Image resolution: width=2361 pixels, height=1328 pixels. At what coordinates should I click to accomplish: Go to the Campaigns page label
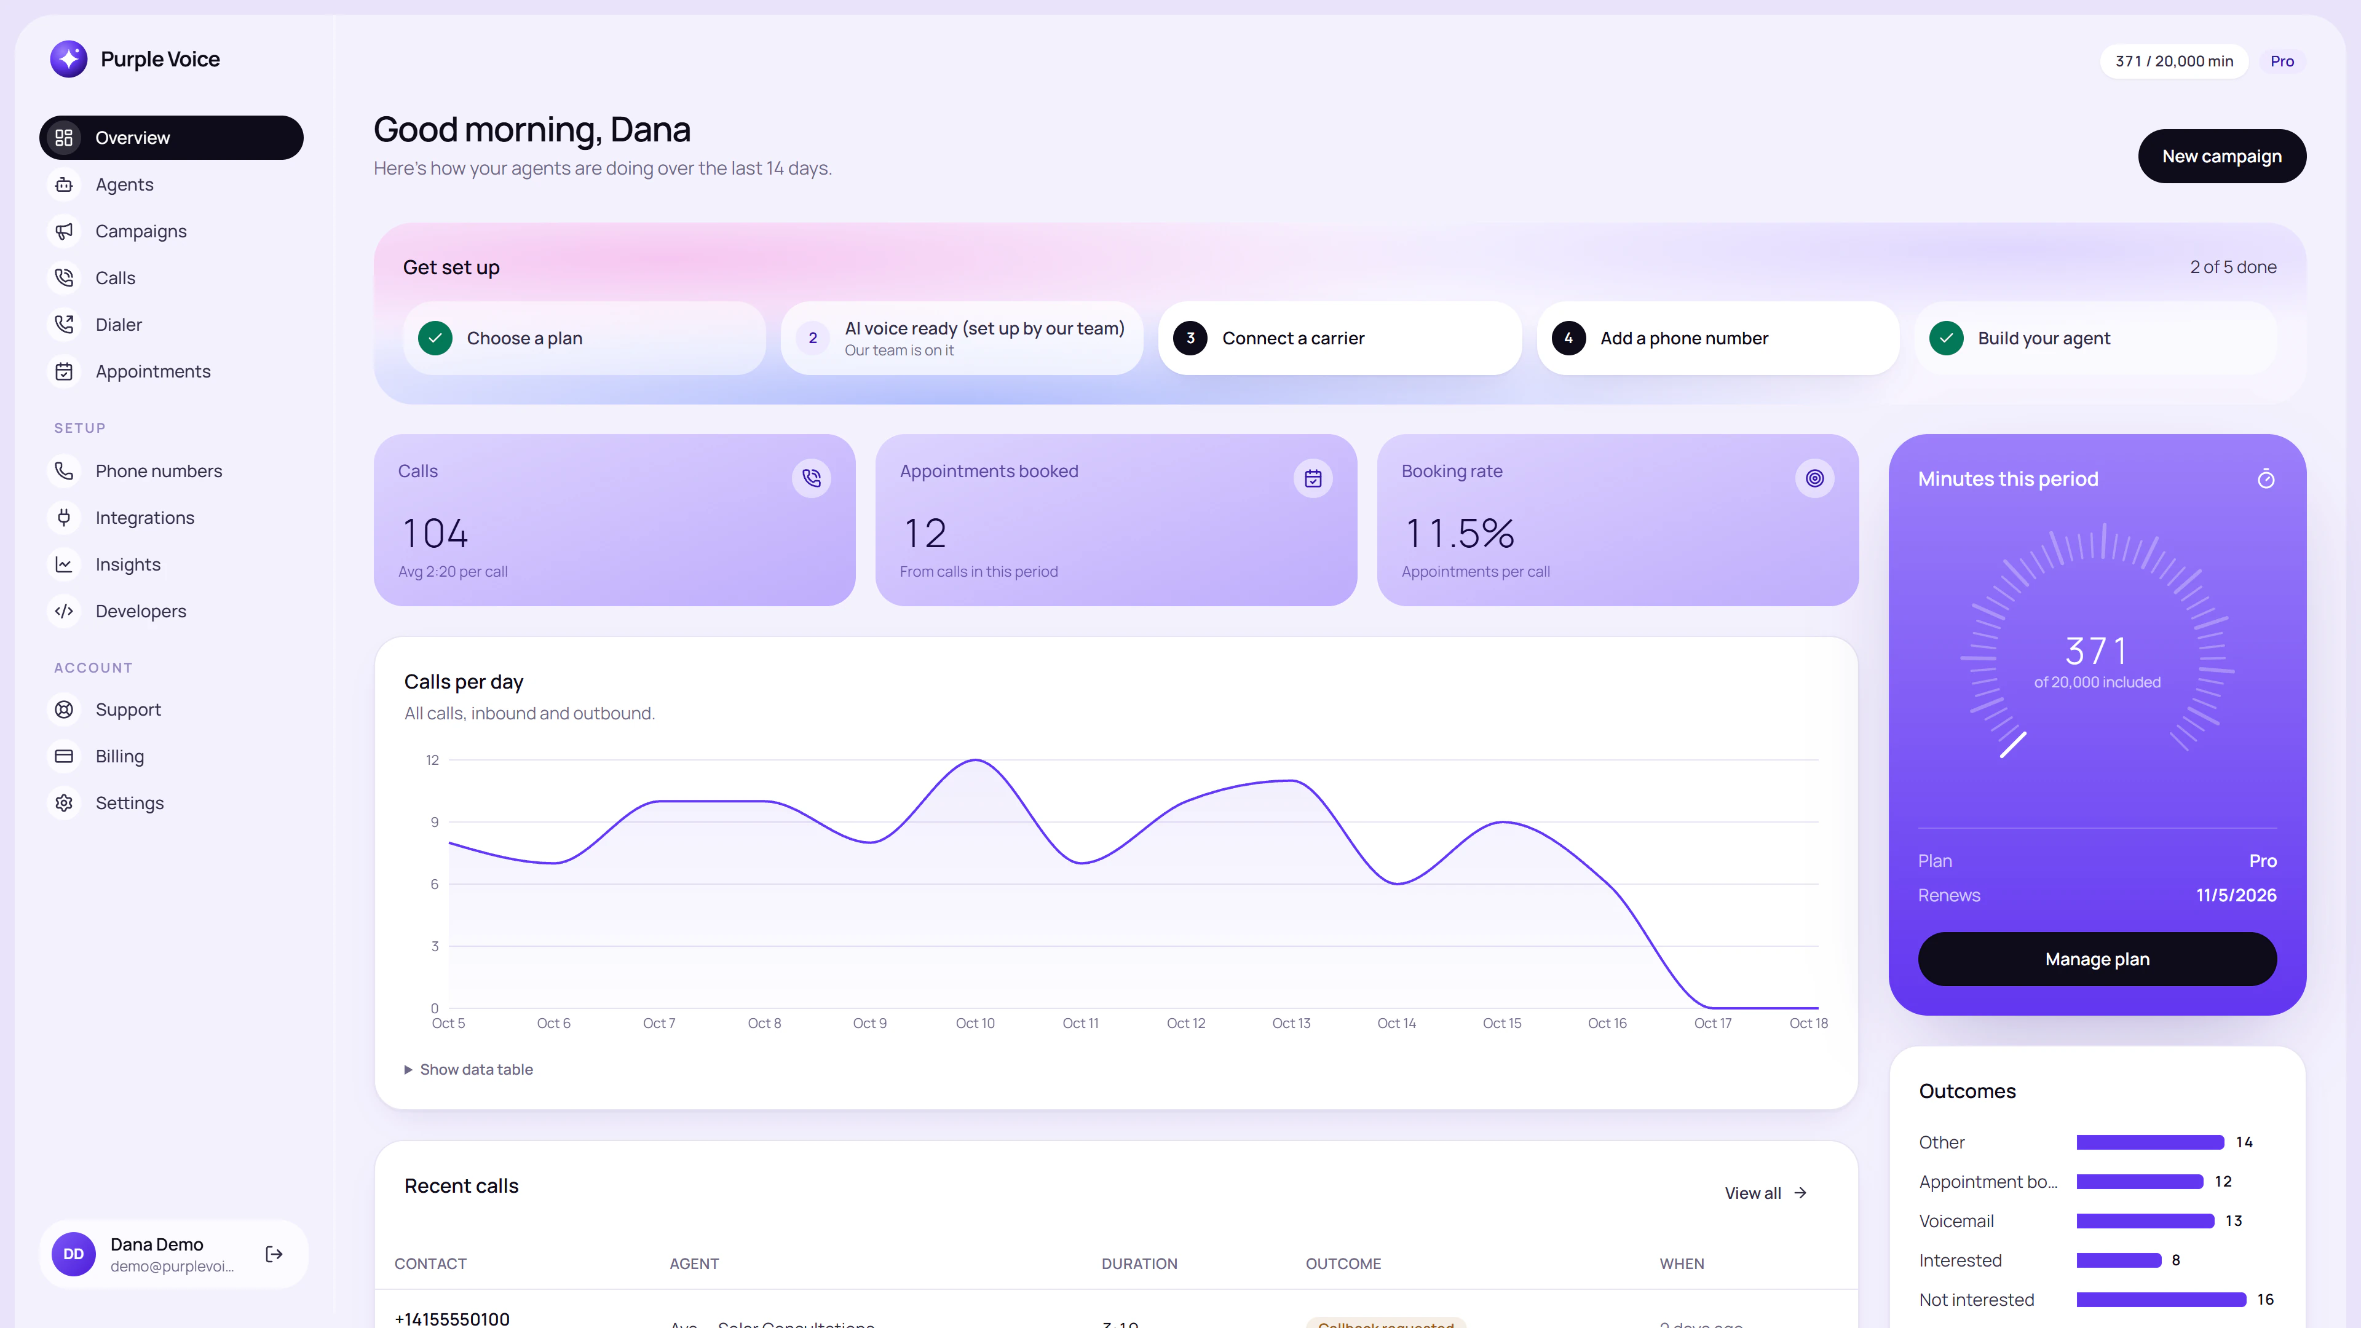click(141, 231)
